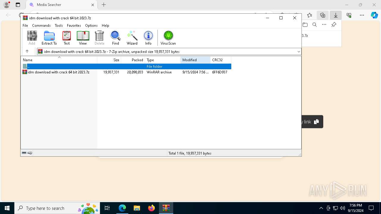Click the Edge profile avatar
The height and width of the screenshot is (214, 381).
7,5
